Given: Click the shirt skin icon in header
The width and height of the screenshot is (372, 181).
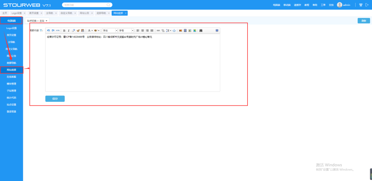Looking at the screenshot, I should (361, 5).
